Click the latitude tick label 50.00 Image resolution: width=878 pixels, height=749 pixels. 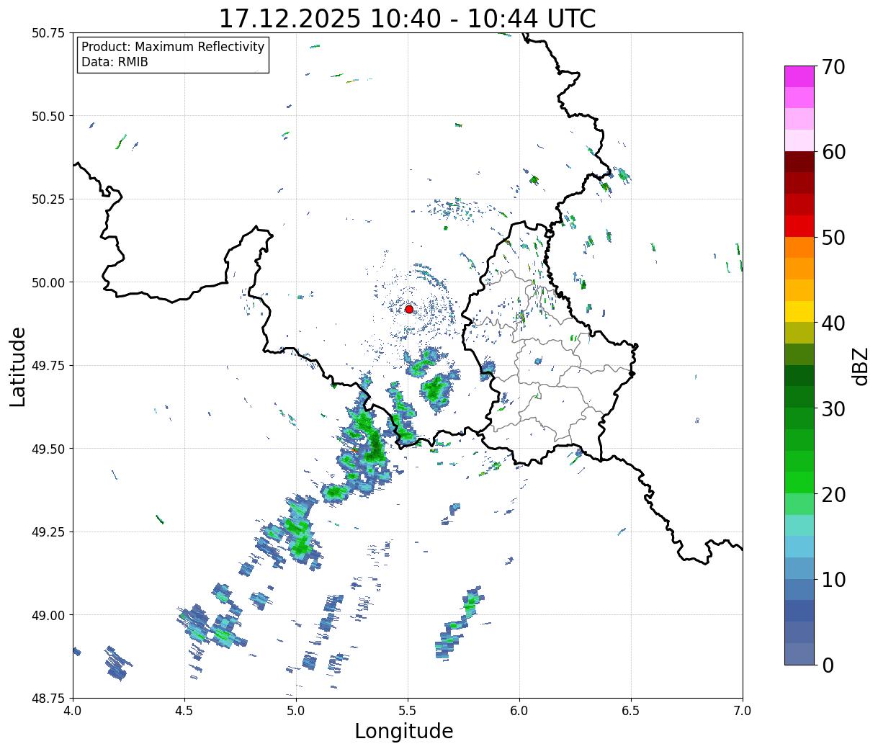[48, 282]
